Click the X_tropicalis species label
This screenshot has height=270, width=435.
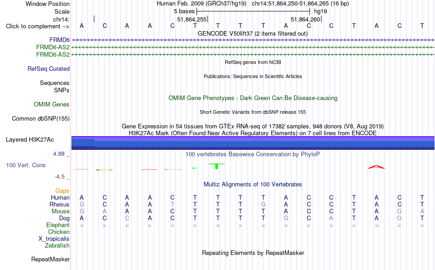pos(54,239)
